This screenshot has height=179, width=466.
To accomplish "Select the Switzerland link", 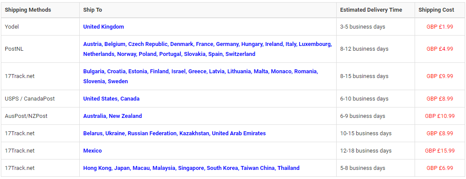I will point(240,54).
